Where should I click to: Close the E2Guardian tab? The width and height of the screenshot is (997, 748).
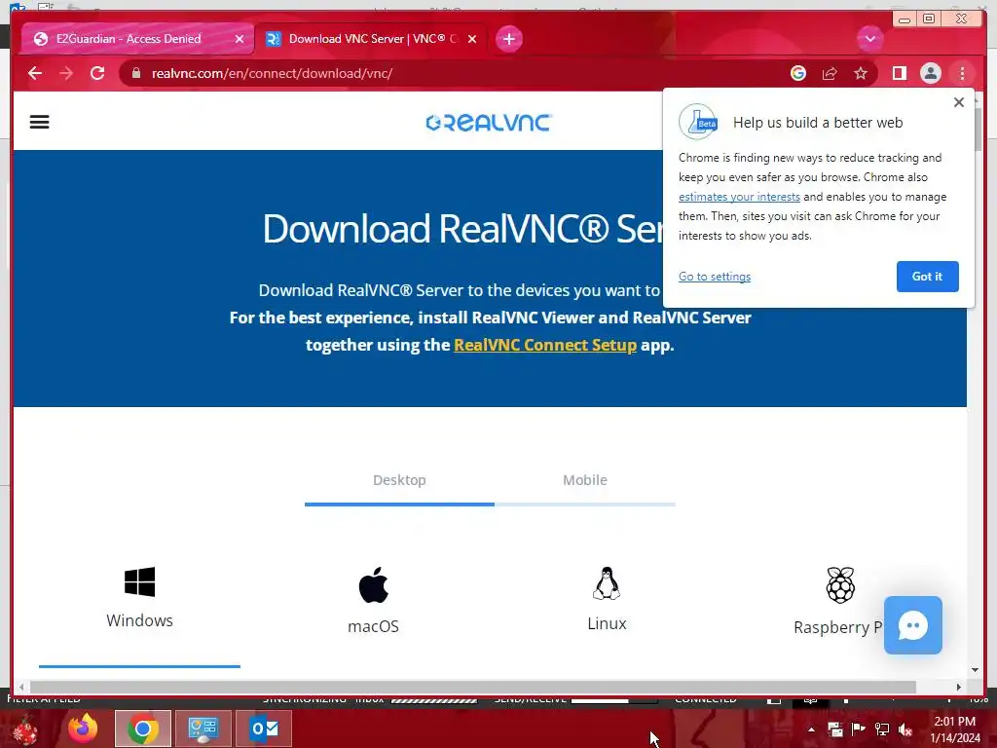coord(240,39)
